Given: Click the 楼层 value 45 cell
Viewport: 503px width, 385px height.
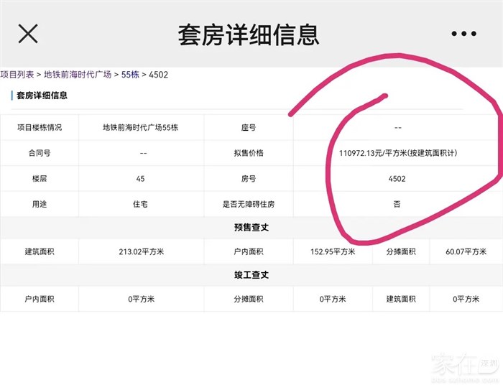Looking at the screenshot, I should pyautogui.click(x=140, y=179).
